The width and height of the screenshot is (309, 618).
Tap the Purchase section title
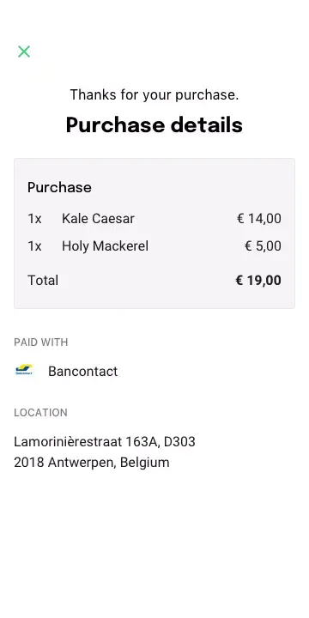click(x=59, y=187)
